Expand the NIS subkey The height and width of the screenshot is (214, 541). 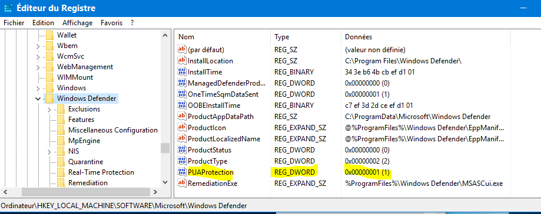coord(49,151)
